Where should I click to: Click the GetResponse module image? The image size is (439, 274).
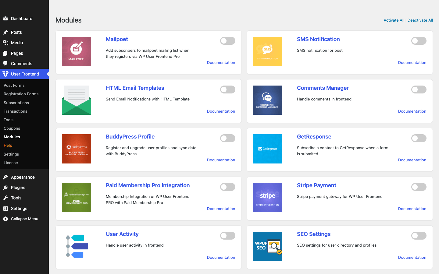268,149
